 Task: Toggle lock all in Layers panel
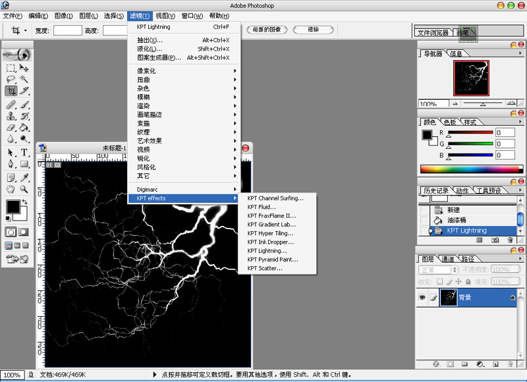click(468, 281)
